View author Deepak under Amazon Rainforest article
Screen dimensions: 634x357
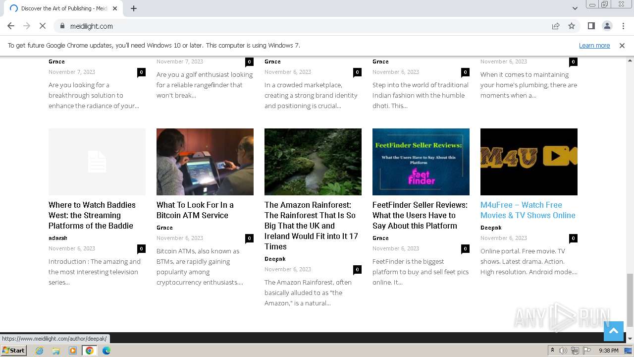click(x=275, y=259)
